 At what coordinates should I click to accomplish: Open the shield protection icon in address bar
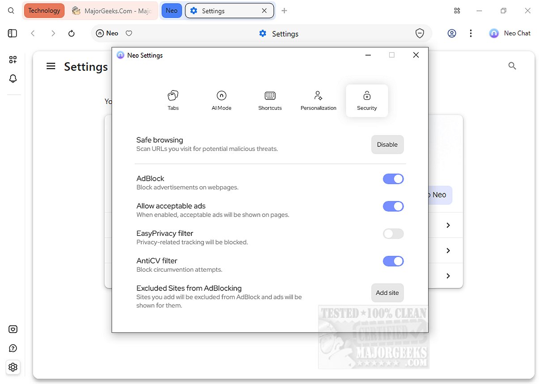coord(420,34)
